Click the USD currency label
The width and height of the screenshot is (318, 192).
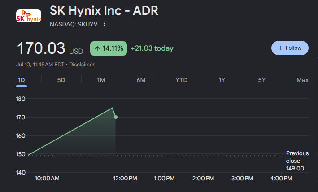pos(76,52)
